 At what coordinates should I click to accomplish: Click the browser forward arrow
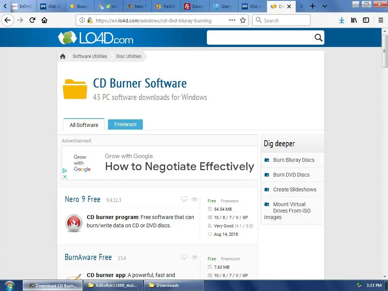(20, 20)
